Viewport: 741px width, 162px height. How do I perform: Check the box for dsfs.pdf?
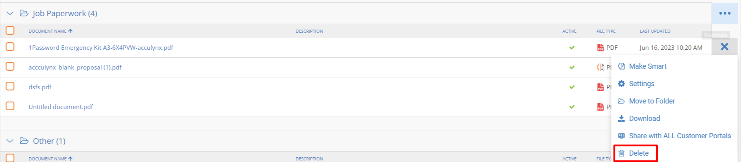click(10, 86)
